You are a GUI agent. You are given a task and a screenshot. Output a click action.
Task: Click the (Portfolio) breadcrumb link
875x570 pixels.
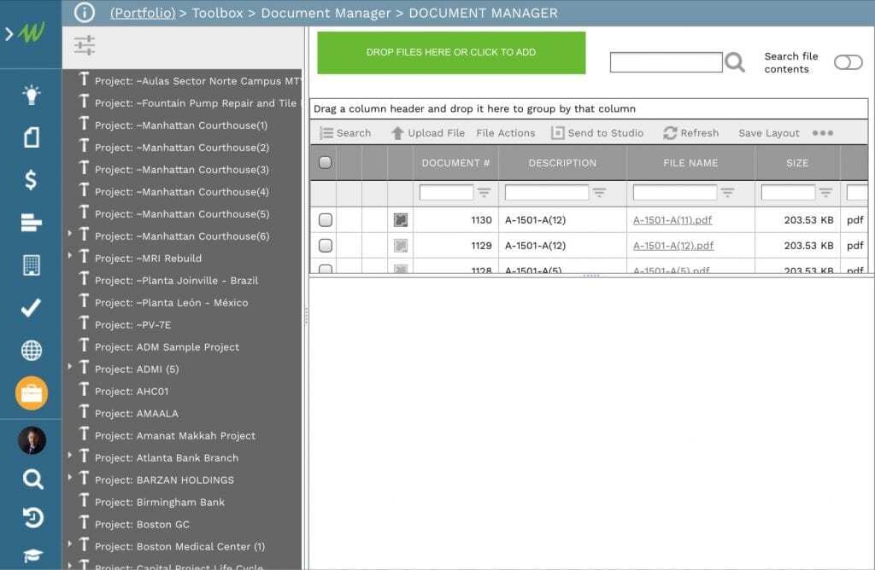click(143, 13)
